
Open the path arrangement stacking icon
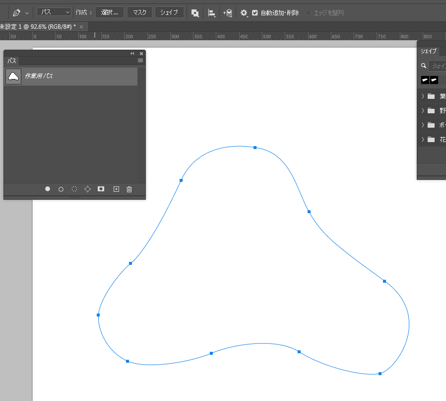(x=228, y=13)
